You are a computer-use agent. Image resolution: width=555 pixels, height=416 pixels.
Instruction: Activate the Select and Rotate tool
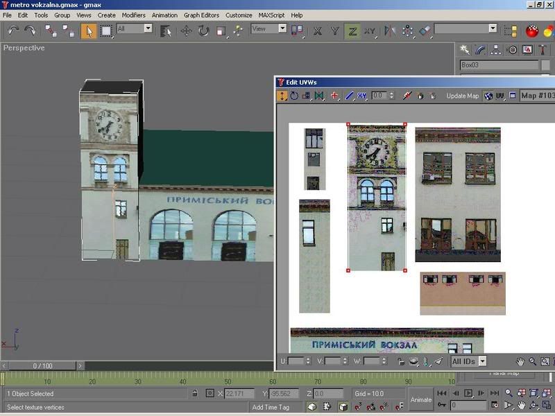(x=204, y=31)
